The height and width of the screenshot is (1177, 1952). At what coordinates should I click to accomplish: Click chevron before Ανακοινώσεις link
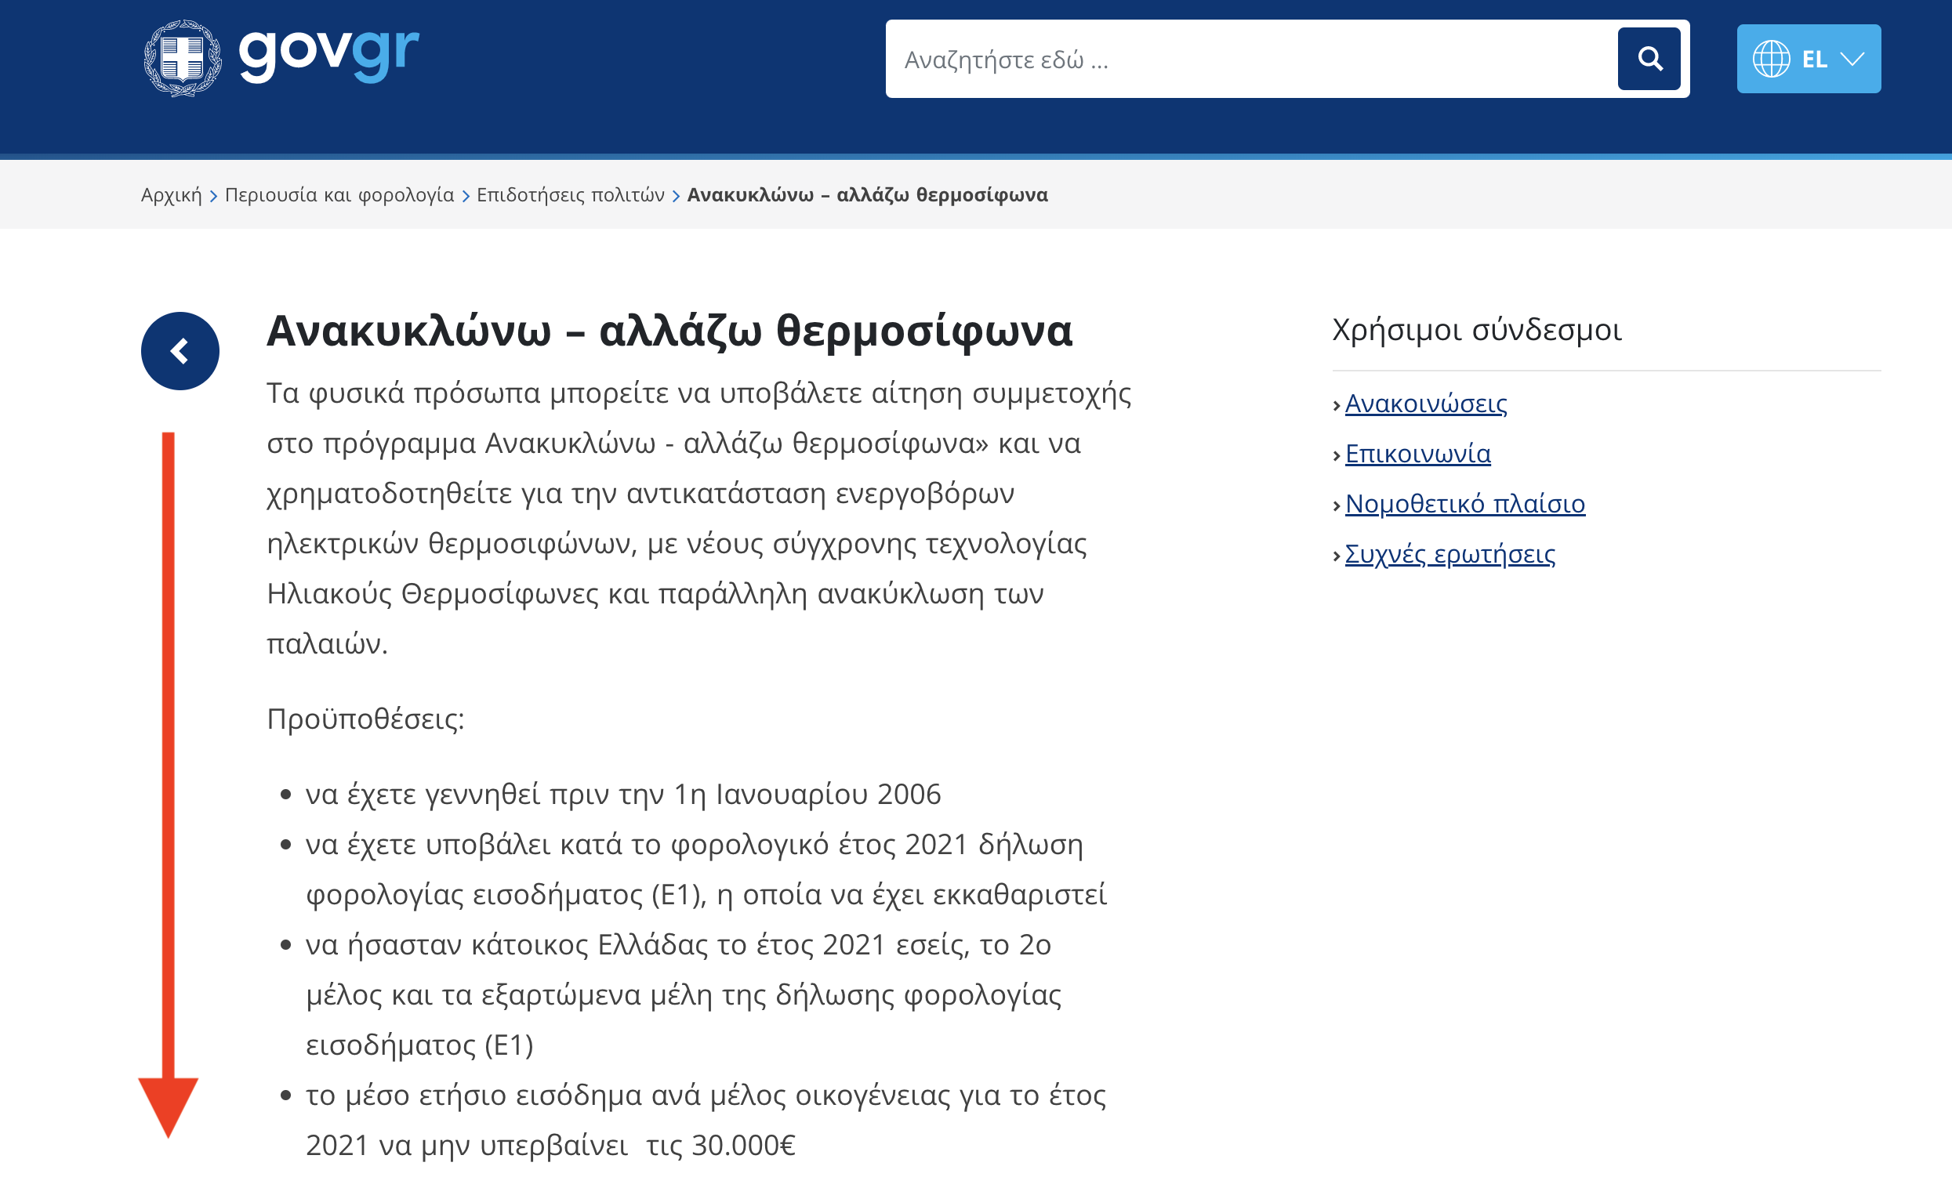1337,406
